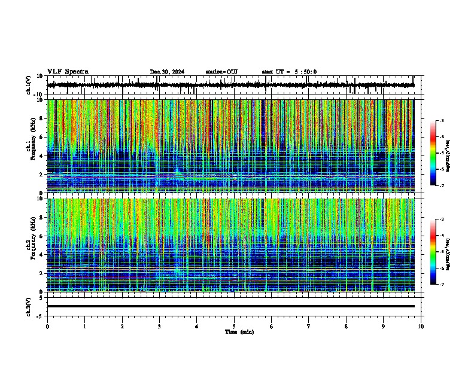Click the "-7" value below ch.2 color bar
474x366 pixels.
tap(441, 284)
